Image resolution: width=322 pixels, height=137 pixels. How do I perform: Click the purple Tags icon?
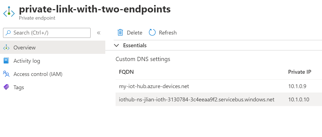pyautogui.click(x=6, y=87)
